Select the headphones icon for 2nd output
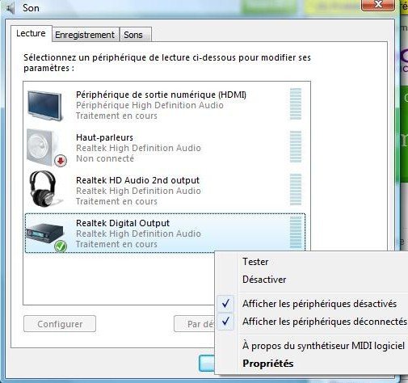This screenshot has height=383, width=408. click(x=44, y=188)
